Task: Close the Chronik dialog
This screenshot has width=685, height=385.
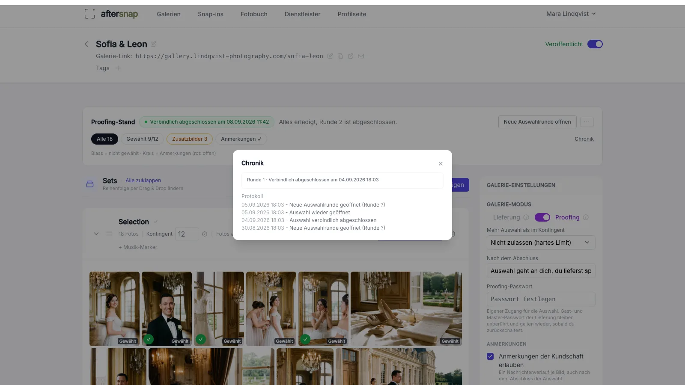Action: coord(441,163)
